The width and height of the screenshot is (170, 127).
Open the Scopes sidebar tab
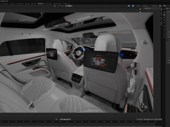161,23
